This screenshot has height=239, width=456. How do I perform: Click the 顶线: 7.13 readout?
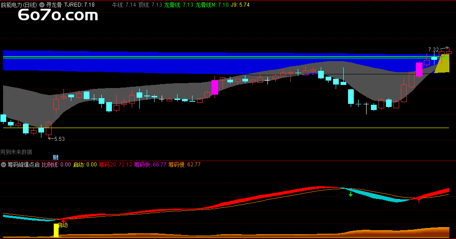click(150, 5)
